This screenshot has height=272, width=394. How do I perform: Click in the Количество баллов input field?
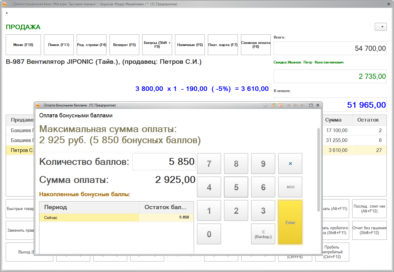pyautogui.click(x=164, y=162)
